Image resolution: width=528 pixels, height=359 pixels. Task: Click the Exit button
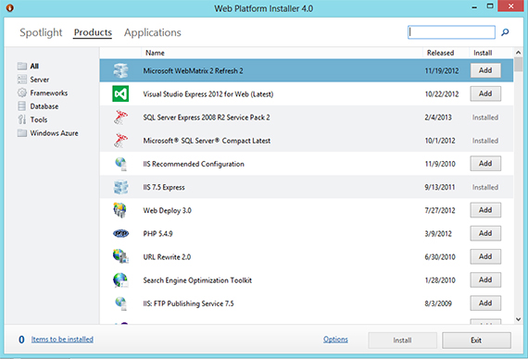coord(476,340)
